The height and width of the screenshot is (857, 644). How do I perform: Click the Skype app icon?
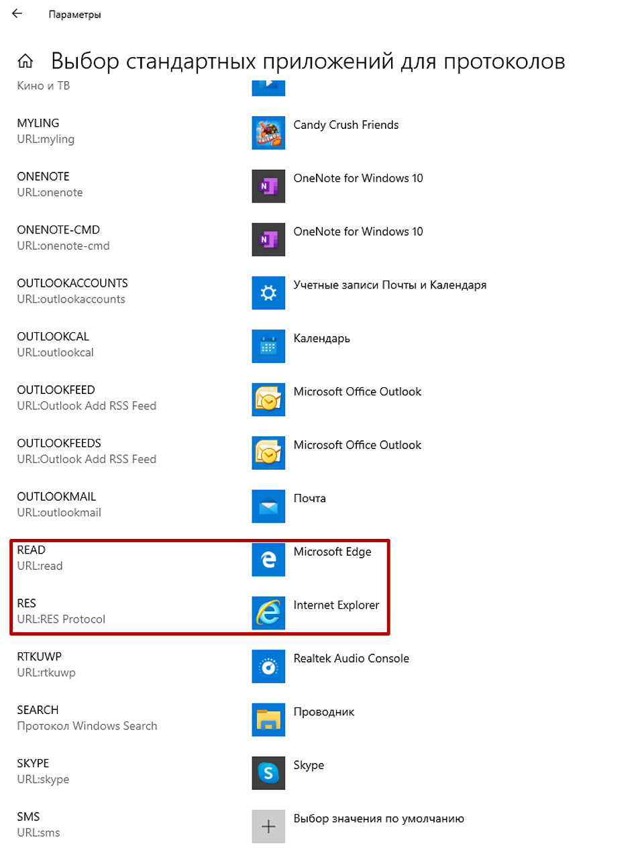coord(268,773)
